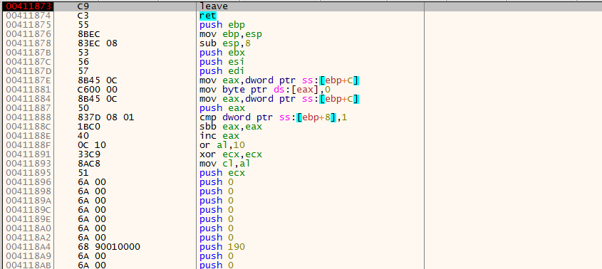Click address 00411874
This screenshot has height=269, width=602.
pos(28,16)
